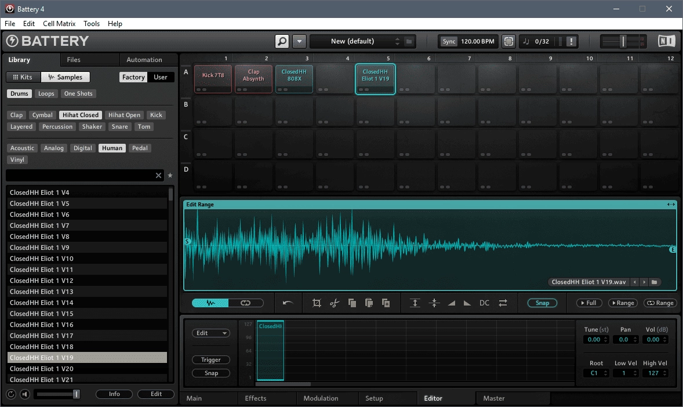This screenshot has width=683, height=407.
Task: Open the File menu
Action: pos(10,24)
